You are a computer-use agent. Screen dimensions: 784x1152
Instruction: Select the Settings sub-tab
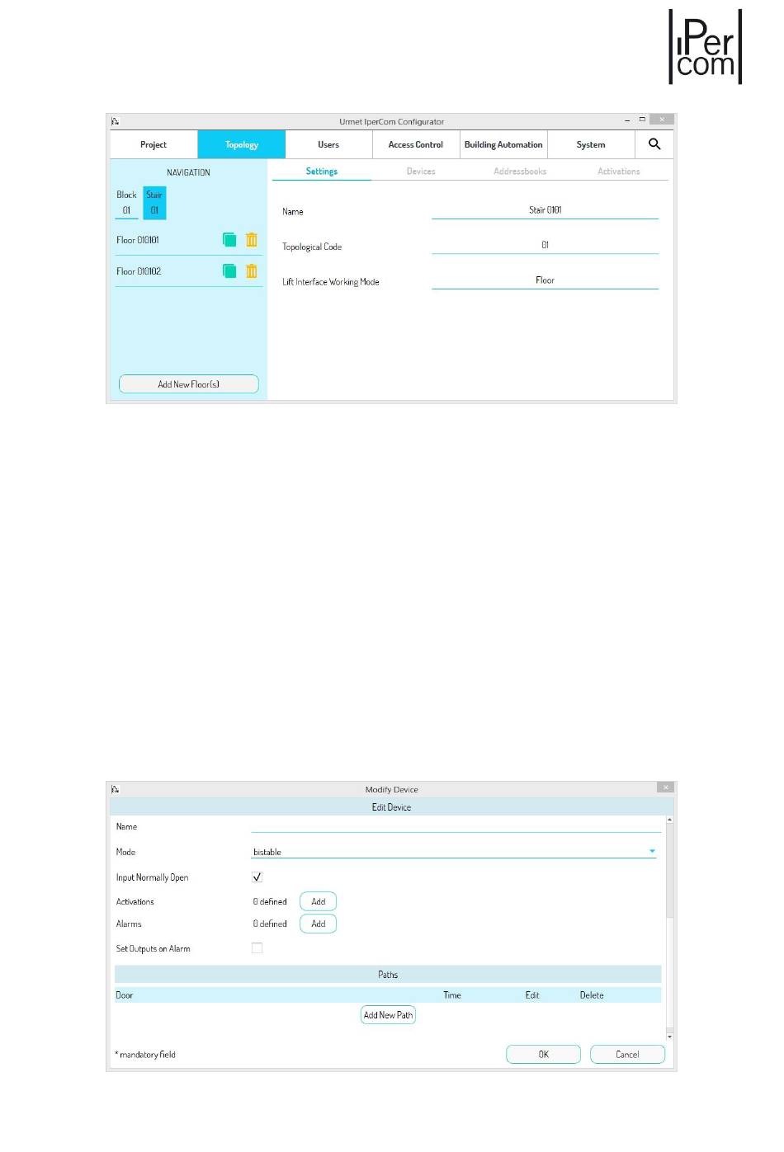pyautogui.click(x=322, y=172)
